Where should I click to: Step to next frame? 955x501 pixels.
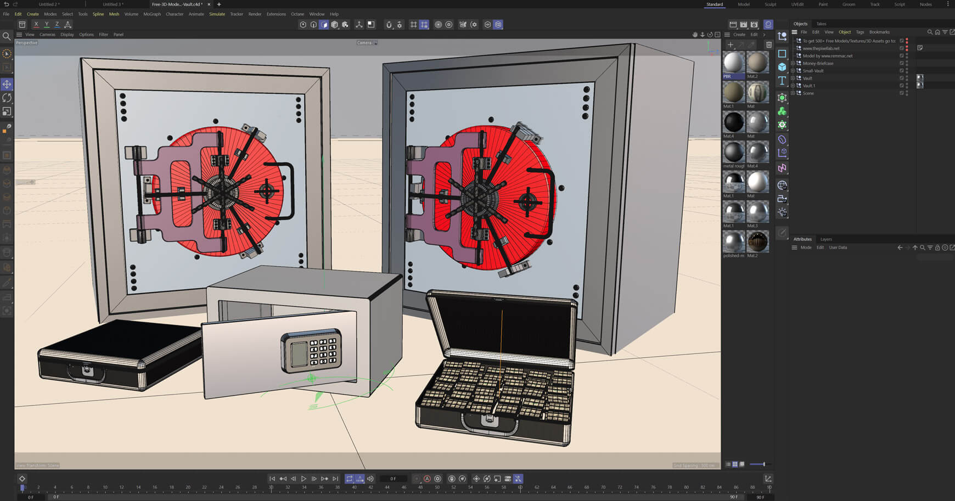[x=314, y=479]
